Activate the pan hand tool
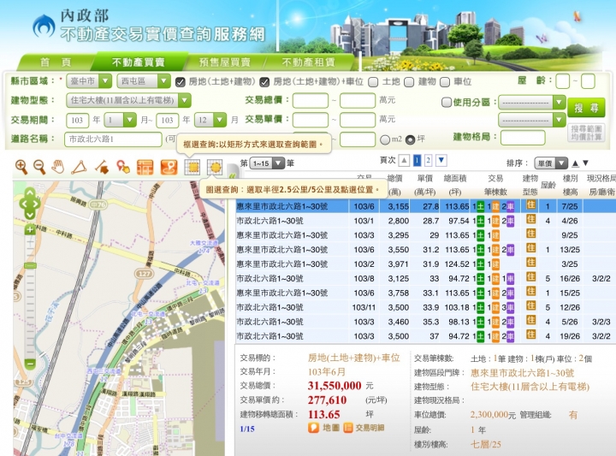 (58, 168)
